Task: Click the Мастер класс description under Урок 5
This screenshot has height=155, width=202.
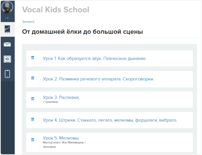Action: (64, 145)
